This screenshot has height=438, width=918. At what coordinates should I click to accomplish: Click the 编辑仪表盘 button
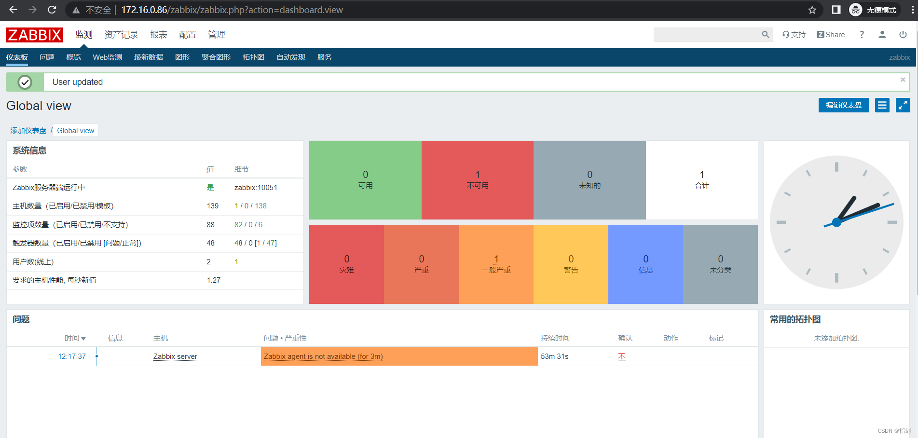coord(844,105)
